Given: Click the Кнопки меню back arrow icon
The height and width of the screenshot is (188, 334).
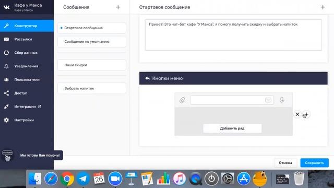Looking at the screenshot, I should click(x=147, y=78).
